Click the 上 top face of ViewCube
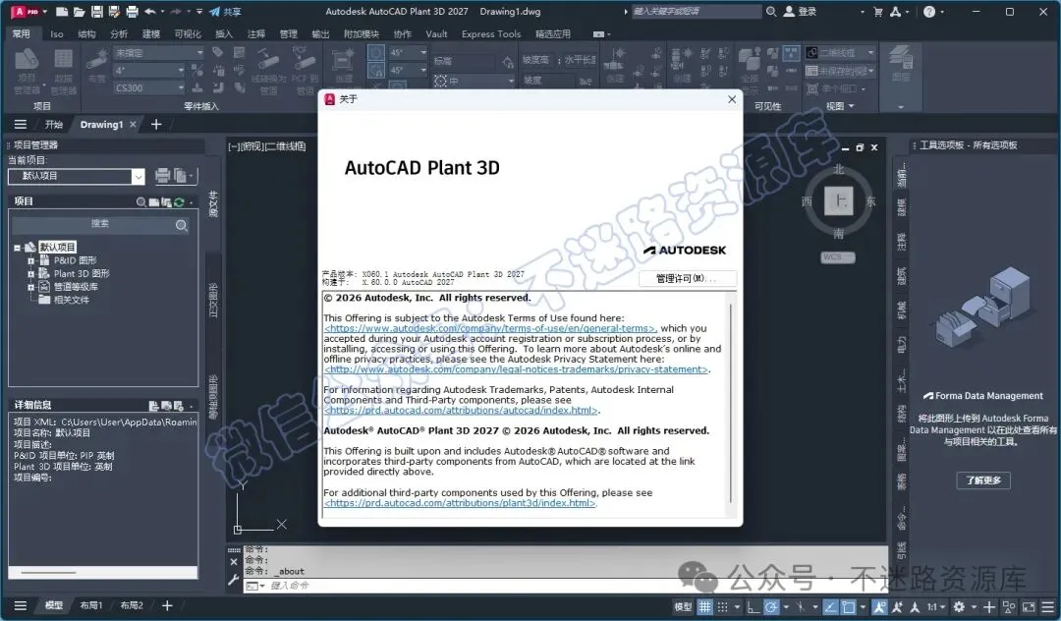 [838, 200]
